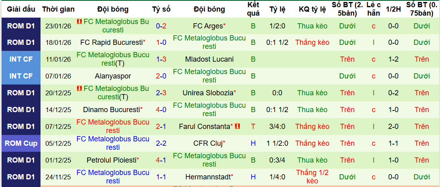Image resolution: width=440 pixels, height=187 pixels.
Task: Click the "Giải đấu" column header
Action: coord(21,9)
